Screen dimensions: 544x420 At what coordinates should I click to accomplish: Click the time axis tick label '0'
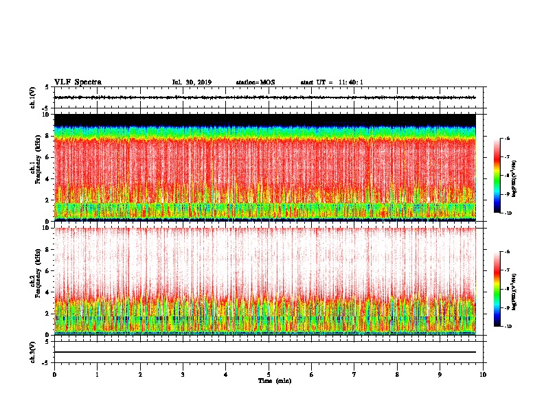54,375
